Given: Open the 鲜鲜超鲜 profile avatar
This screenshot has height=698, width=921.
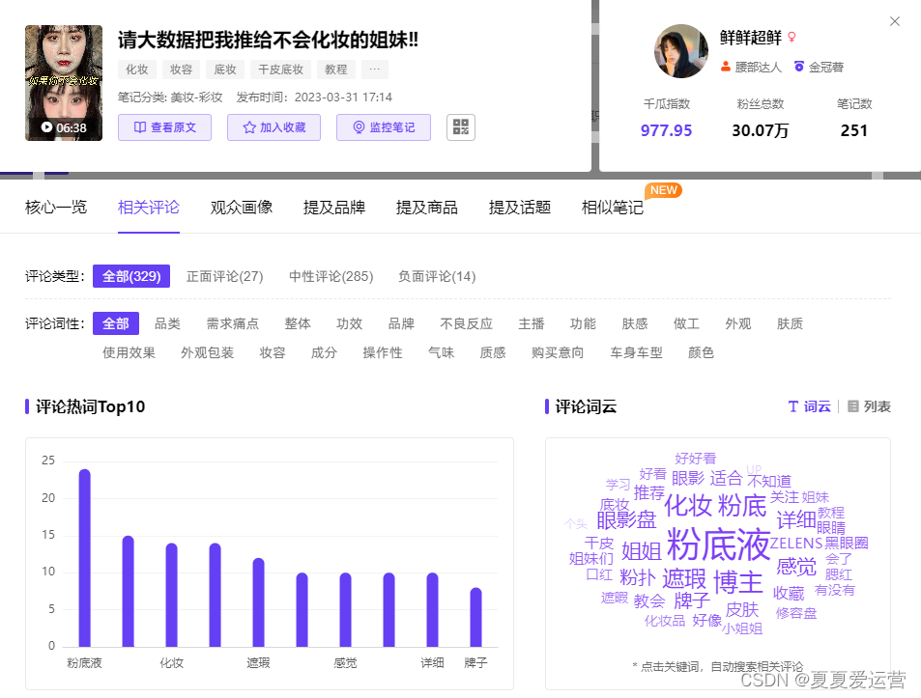Looking at the screenshot, I should tap(680, 51).
